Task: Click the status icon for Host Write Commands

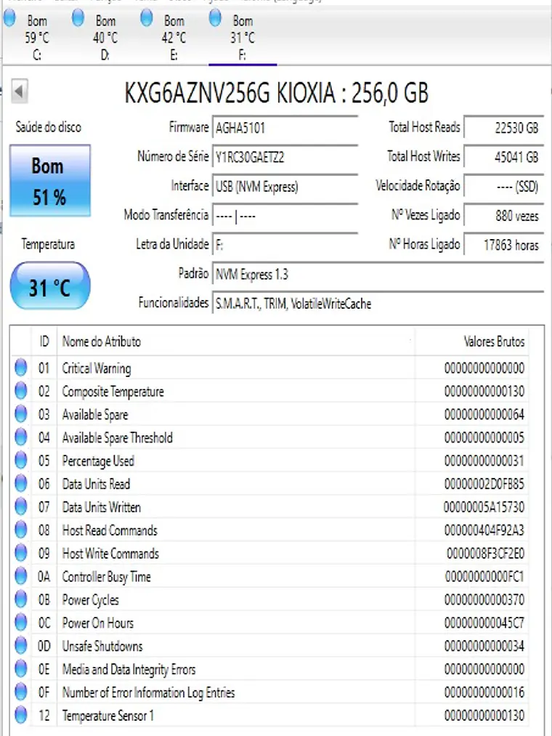Action: 20,553
